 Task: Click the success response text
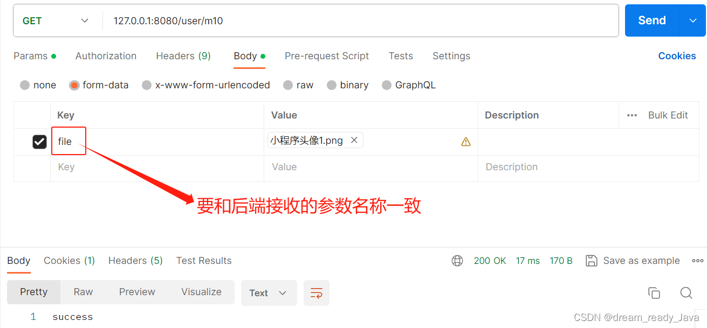click(x=73, y=317)
